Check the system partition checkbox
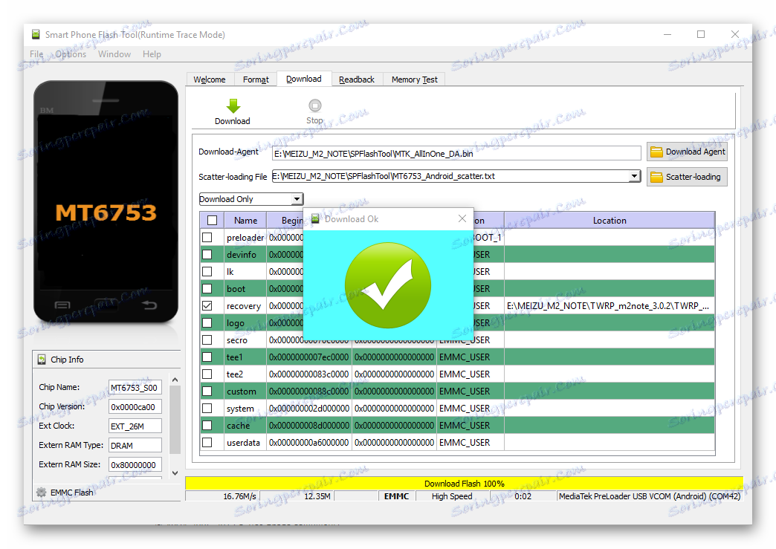The height and width of the screenshot is (549, 776). click(x=207, y=408)
